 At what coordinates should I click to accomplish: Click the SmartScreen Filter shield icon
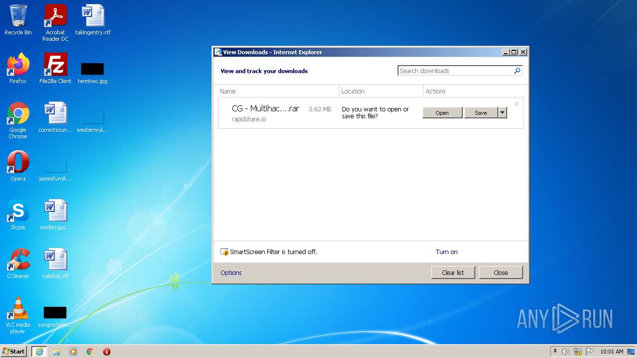click(224, 252)
